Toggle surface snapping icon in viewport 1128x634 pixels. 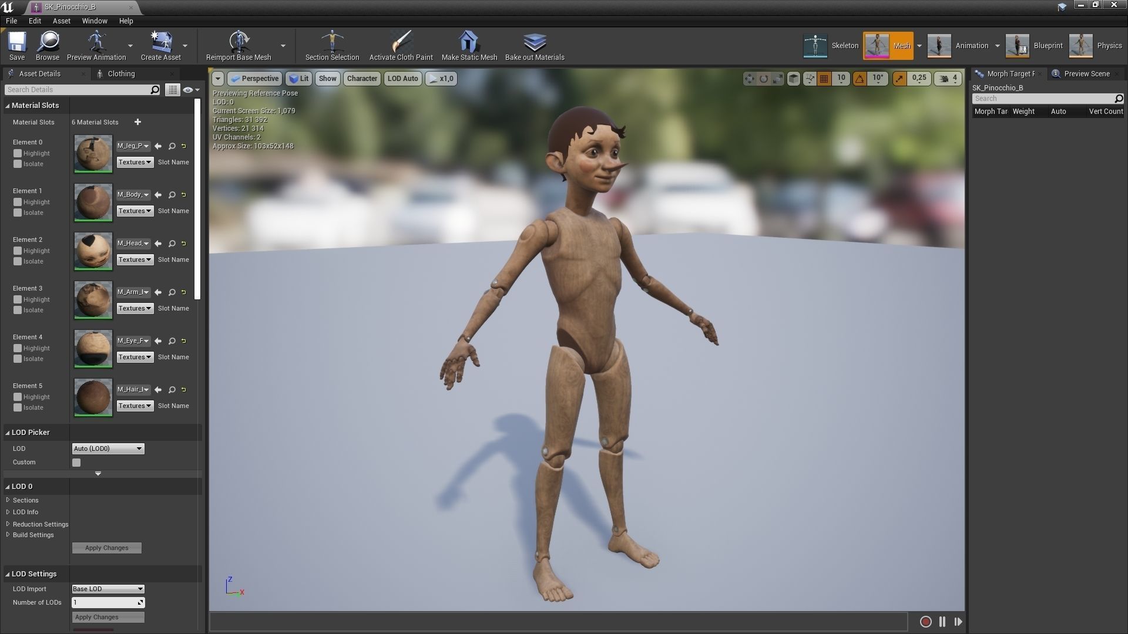pyautogui.click(x=810, y=79)
